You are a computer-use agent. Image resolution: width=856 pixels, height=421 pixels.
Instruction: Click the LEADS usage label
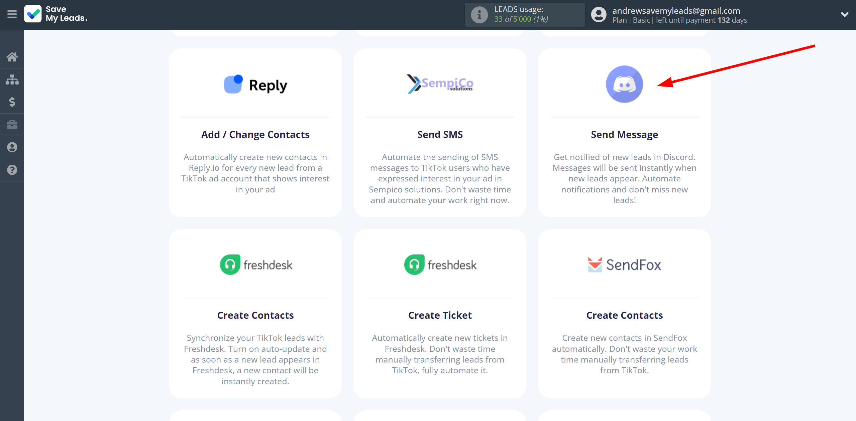(519, 9)
